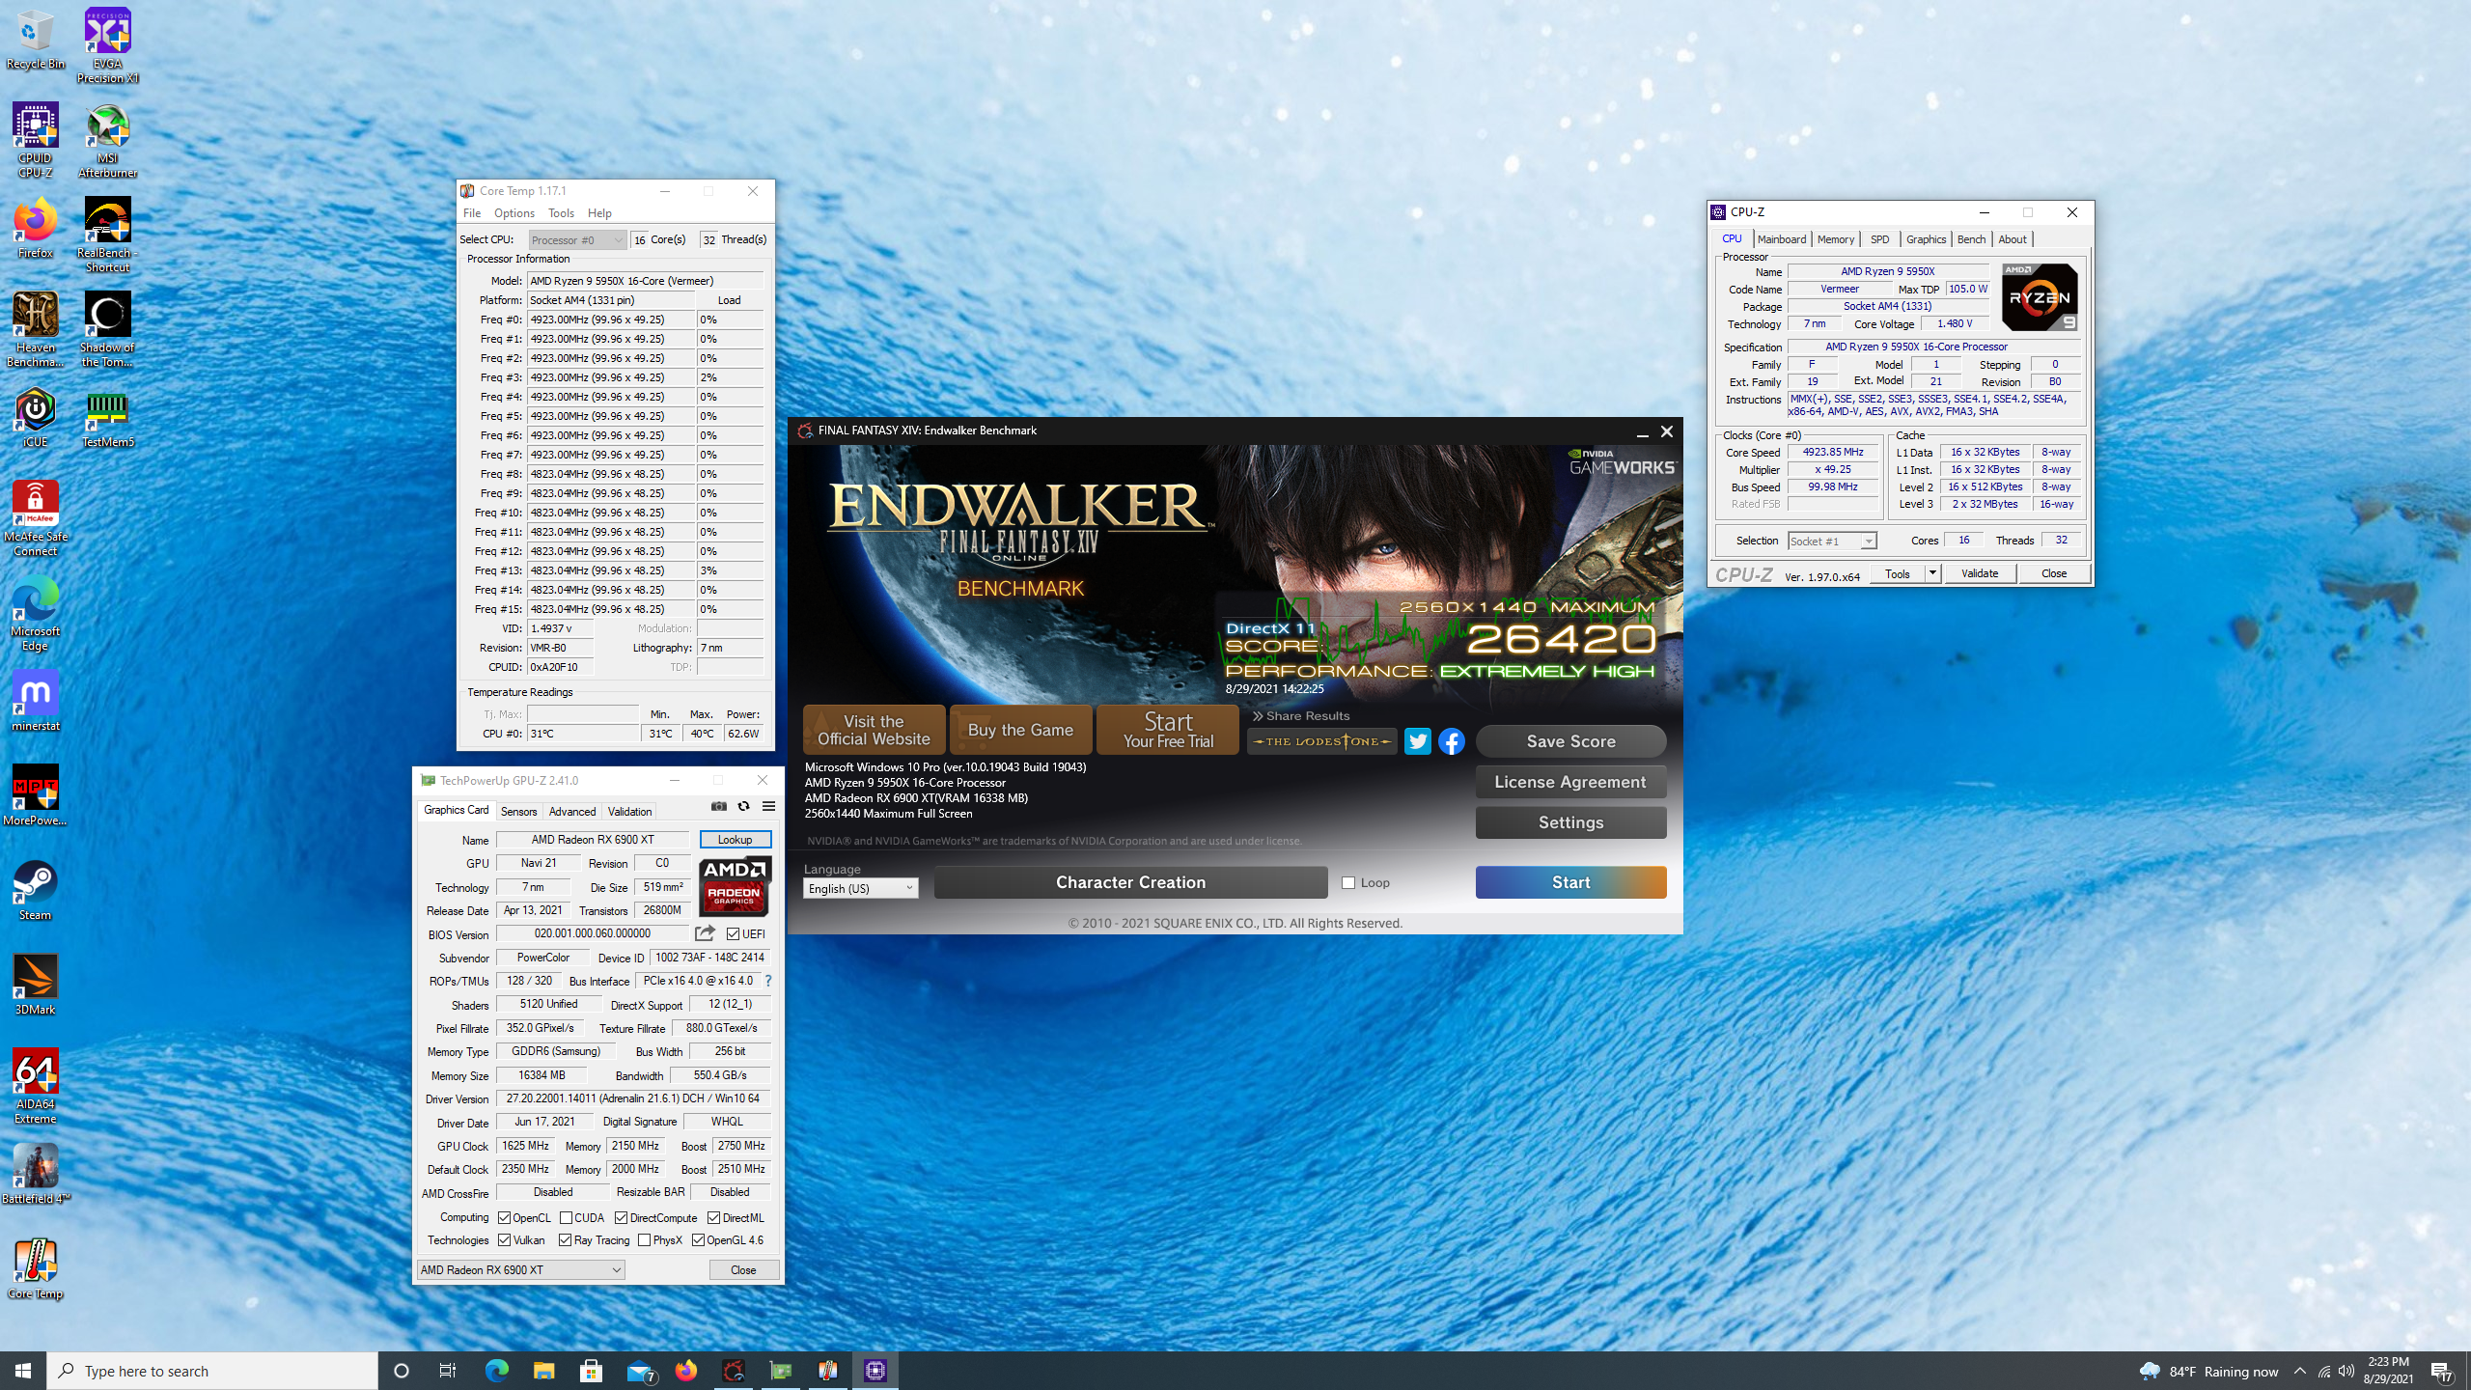Open AIDA64 Extreme desktop icon
The image size is (2471, 1390).
(x=35, y=1087)
